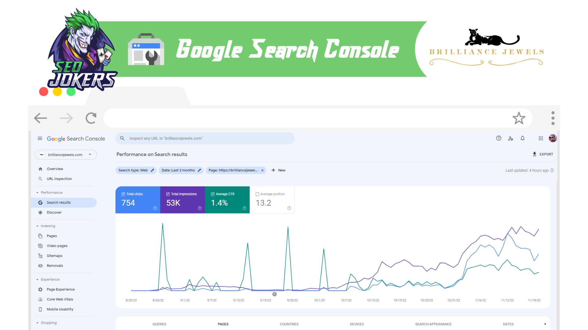Screen dimensions: 588x330
Task: Click the Inspect any URL search field
Action: coord(205,138)
